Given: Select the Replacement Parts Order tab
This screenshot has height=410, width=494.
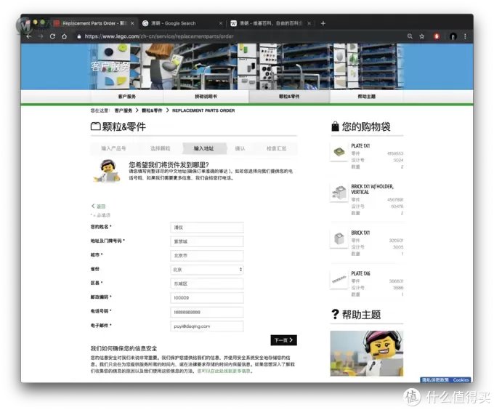Looking at the screenshot, I should click(x=94, y=23).
